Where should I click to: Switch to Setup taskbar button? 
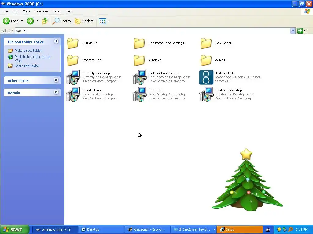pos(240,230)
